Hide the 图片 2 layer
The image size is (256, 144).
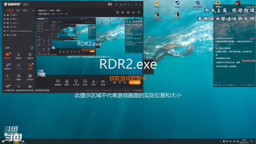click(4, 15)
